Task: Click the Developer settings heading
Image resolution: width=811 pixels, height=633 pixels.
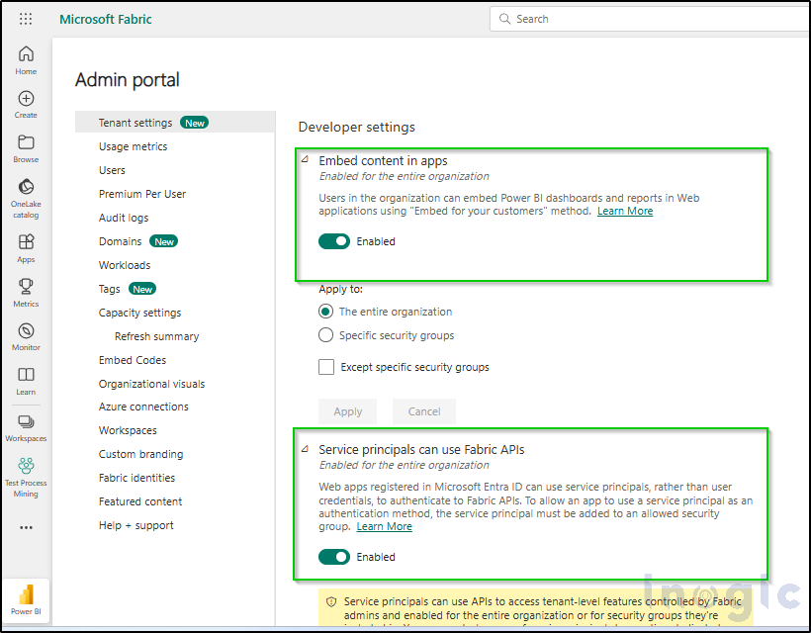Action: click(357, 128)
